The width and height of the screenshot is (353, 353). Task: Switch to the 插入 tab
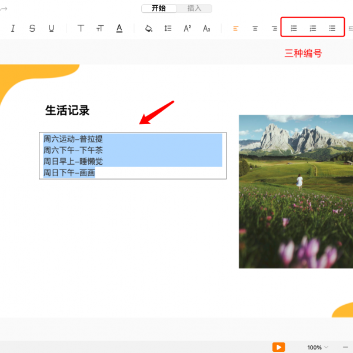194,8
